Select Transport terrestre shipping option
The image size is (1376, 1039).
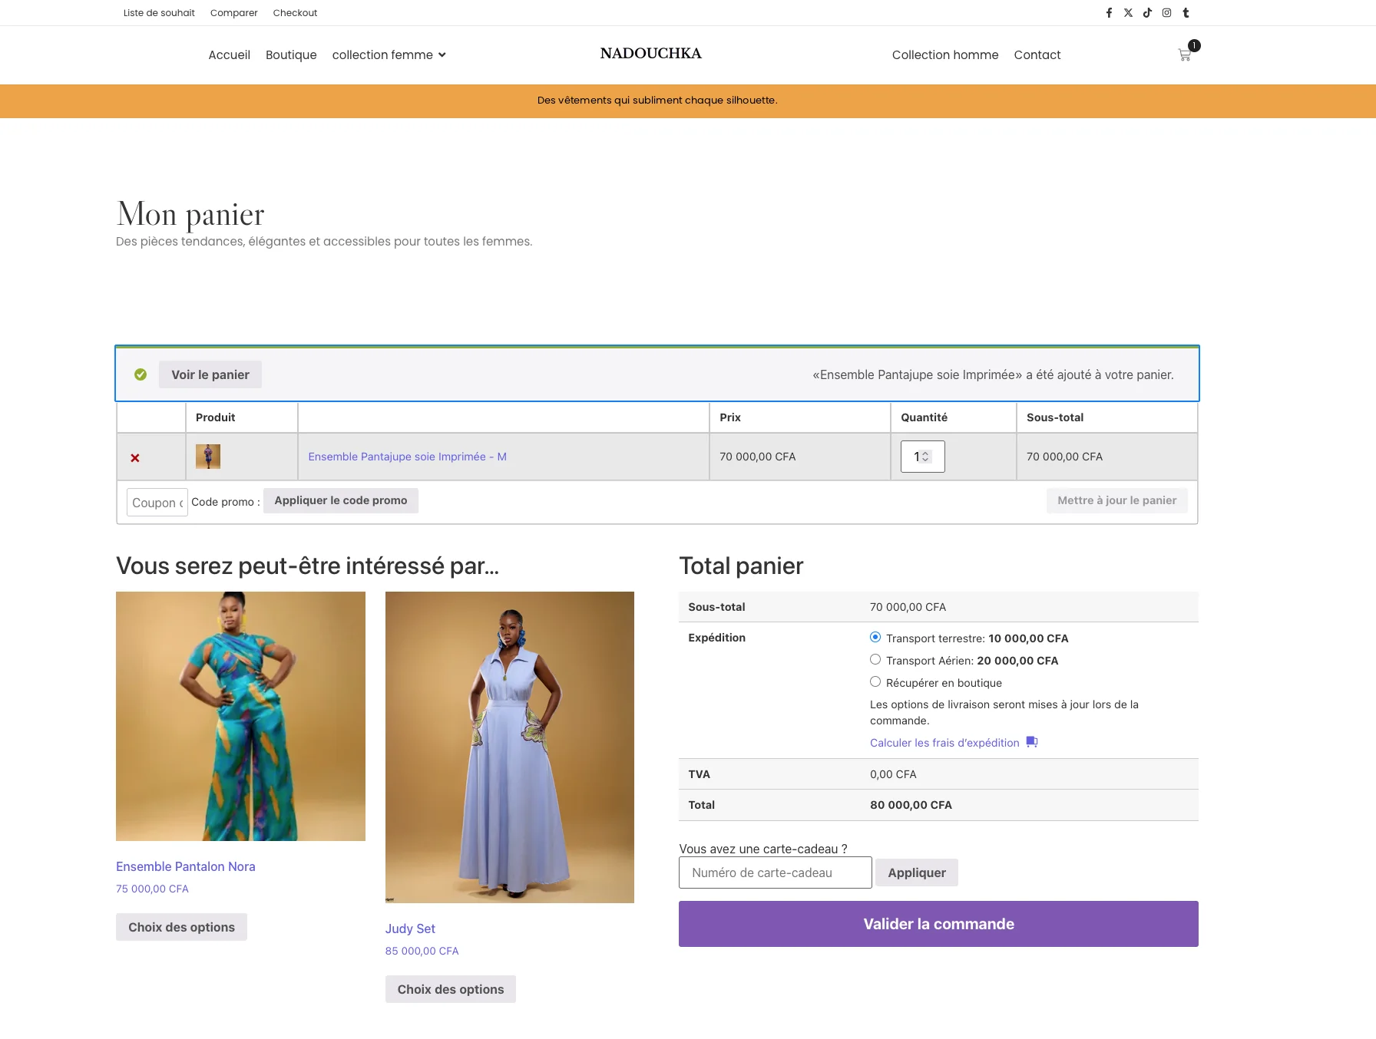coord(875,637)
